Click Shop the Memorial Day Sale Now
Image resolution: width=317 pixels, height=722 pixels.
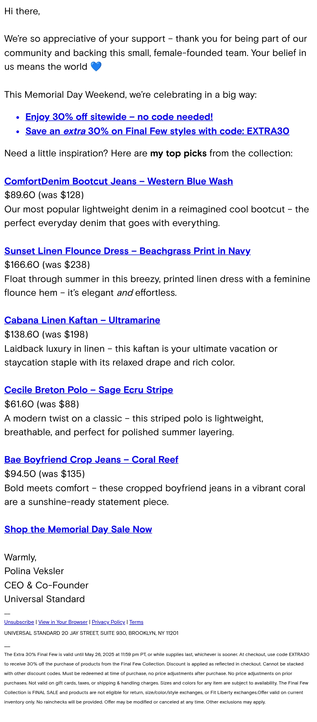click(x=78, y=529)
